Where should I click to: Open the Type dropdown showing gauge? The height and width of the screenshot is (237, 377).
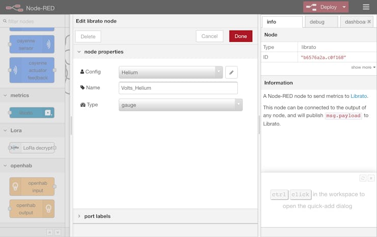coord(180,105)
